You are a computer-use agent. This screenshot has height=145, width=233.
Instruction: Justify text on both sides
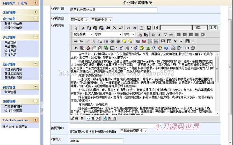coord(197,35)
